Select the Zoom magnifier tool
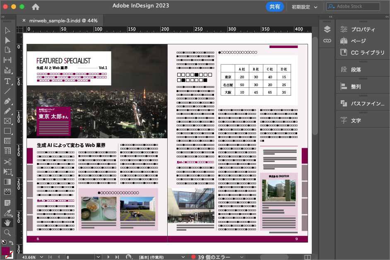 pyautogui.click(x=7, y=232)
